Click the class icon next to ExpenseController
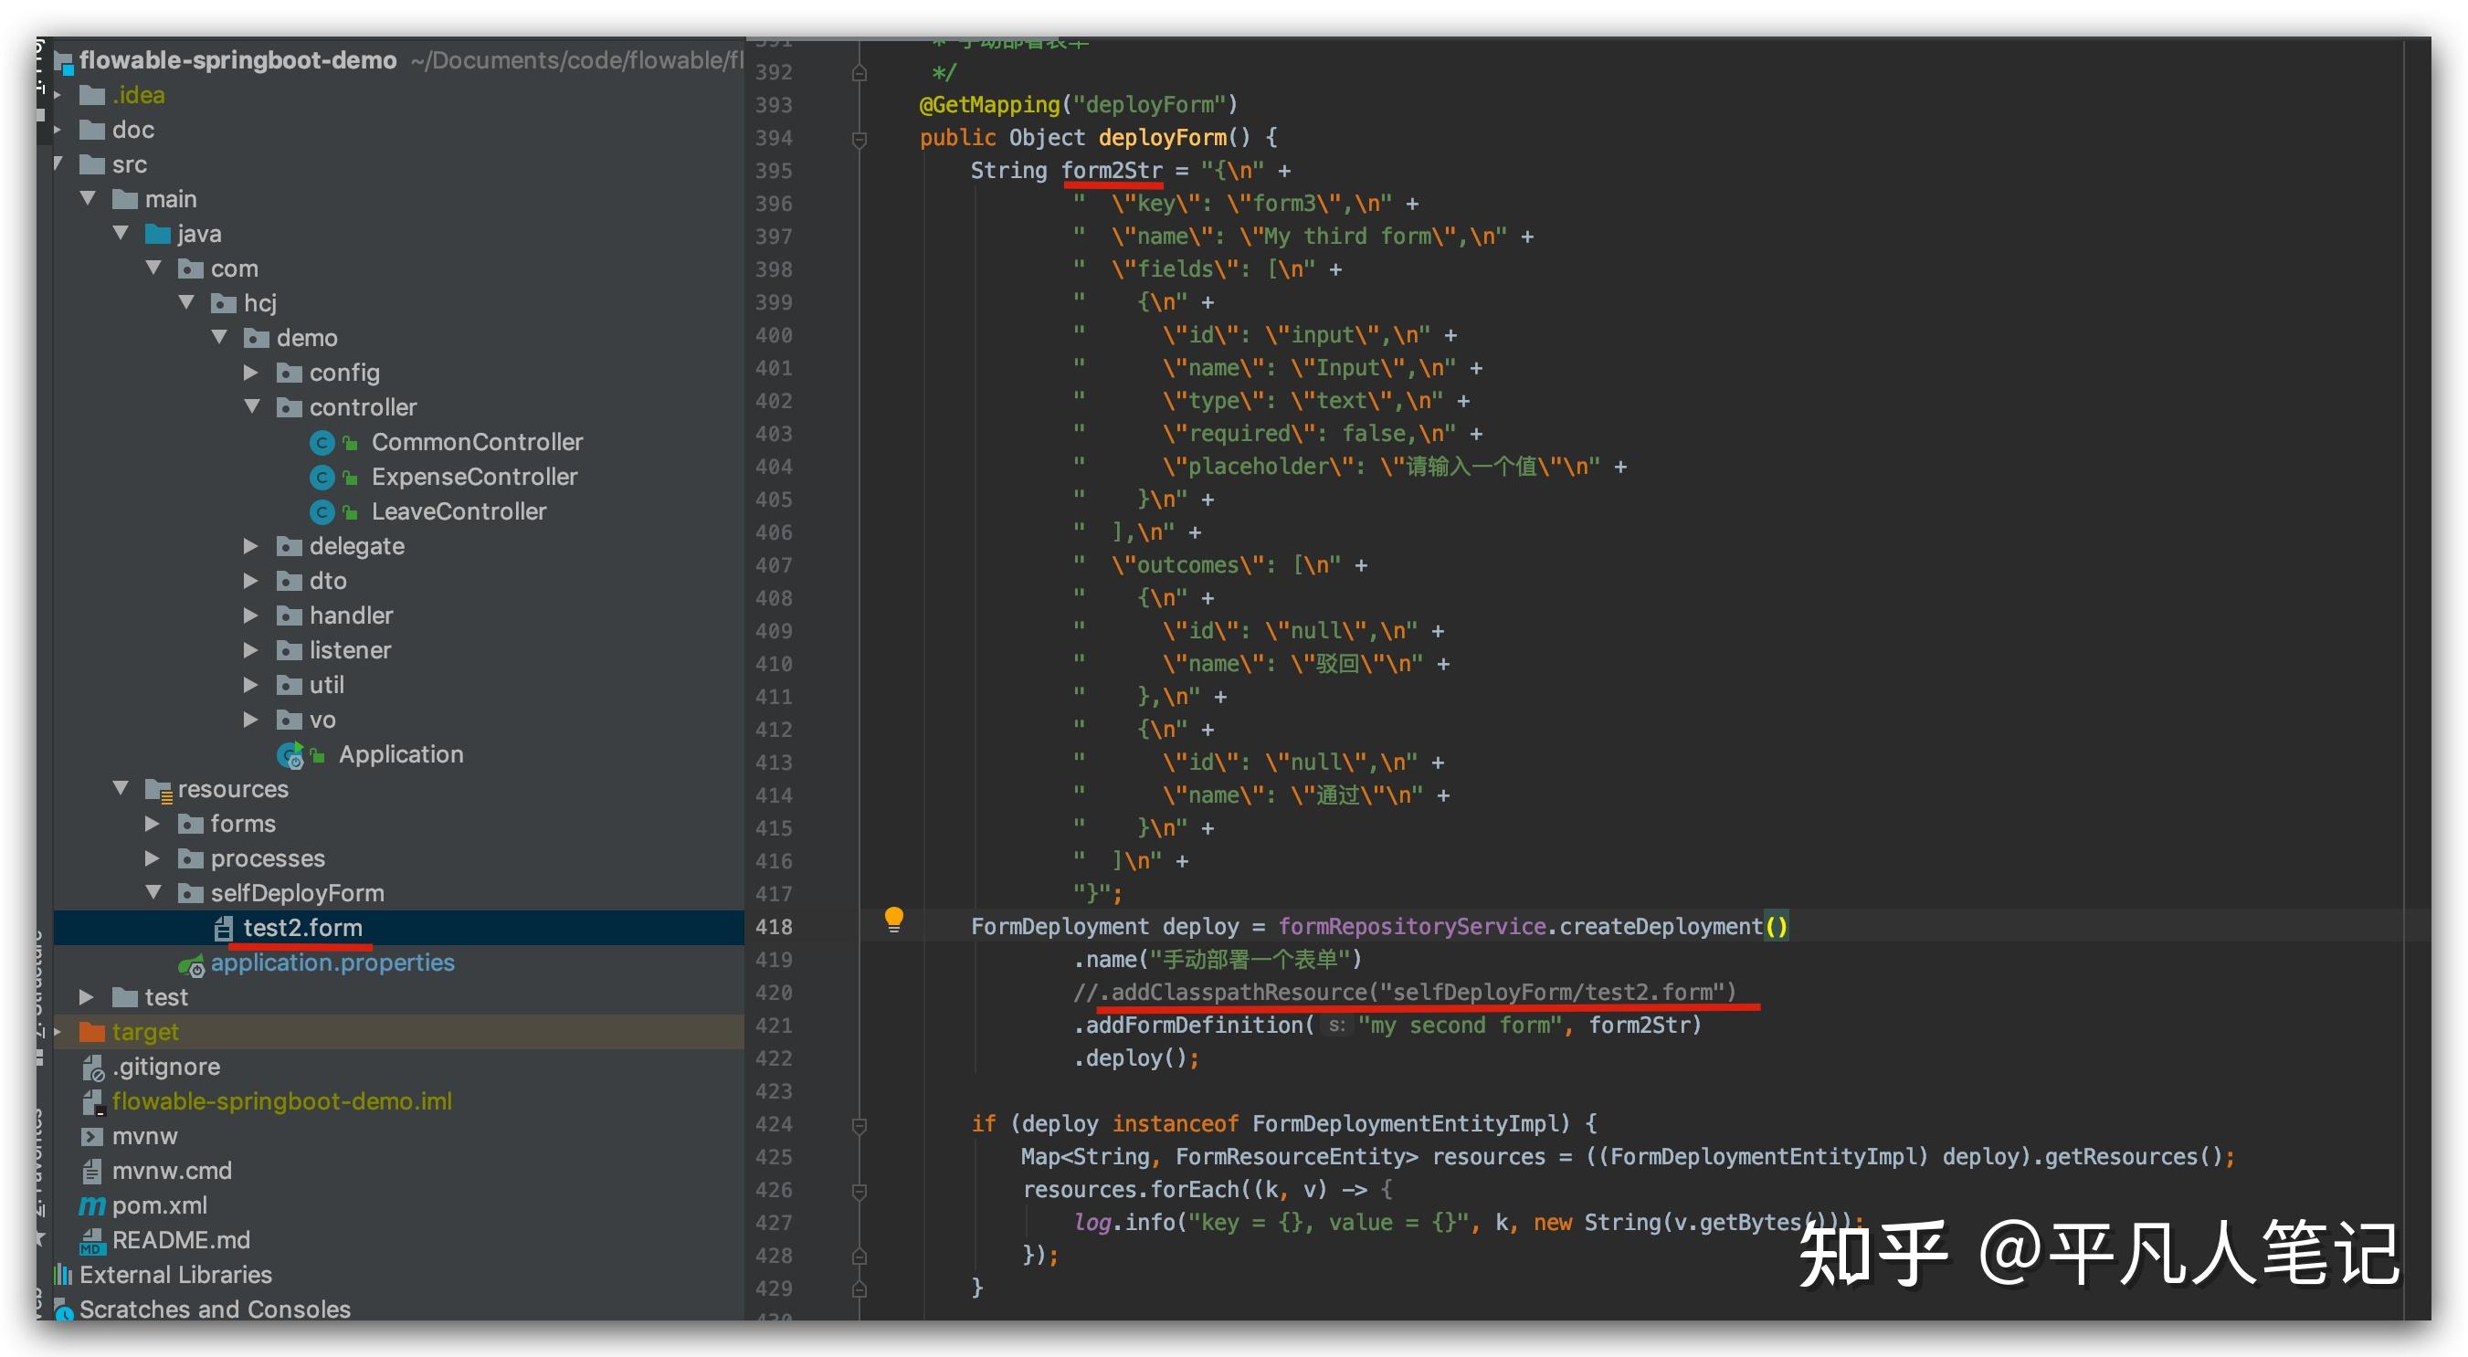This screenshot has height=1357, width=2468. (x=322, y=476)
